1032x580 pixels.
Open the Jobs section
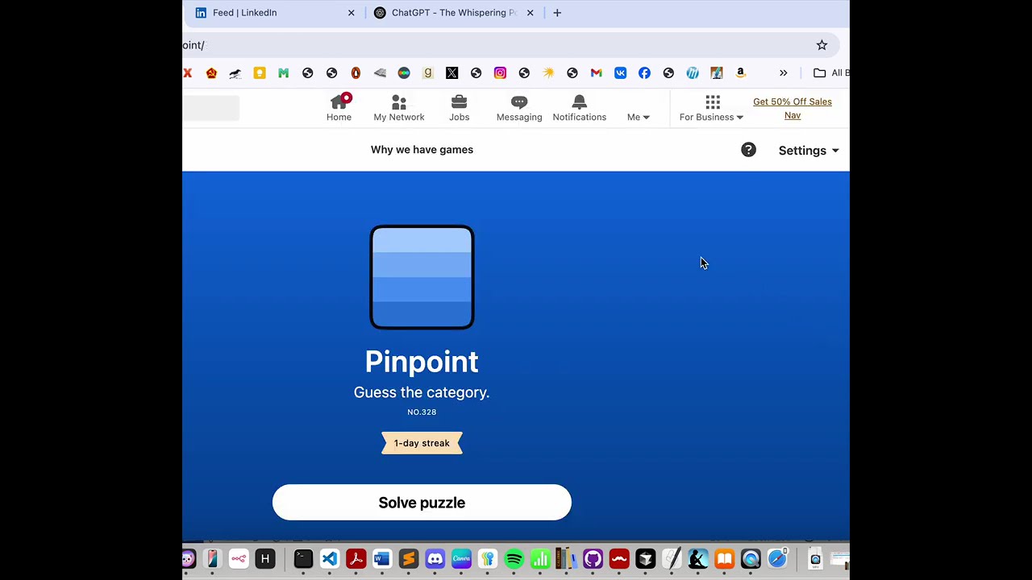[459, 108]
